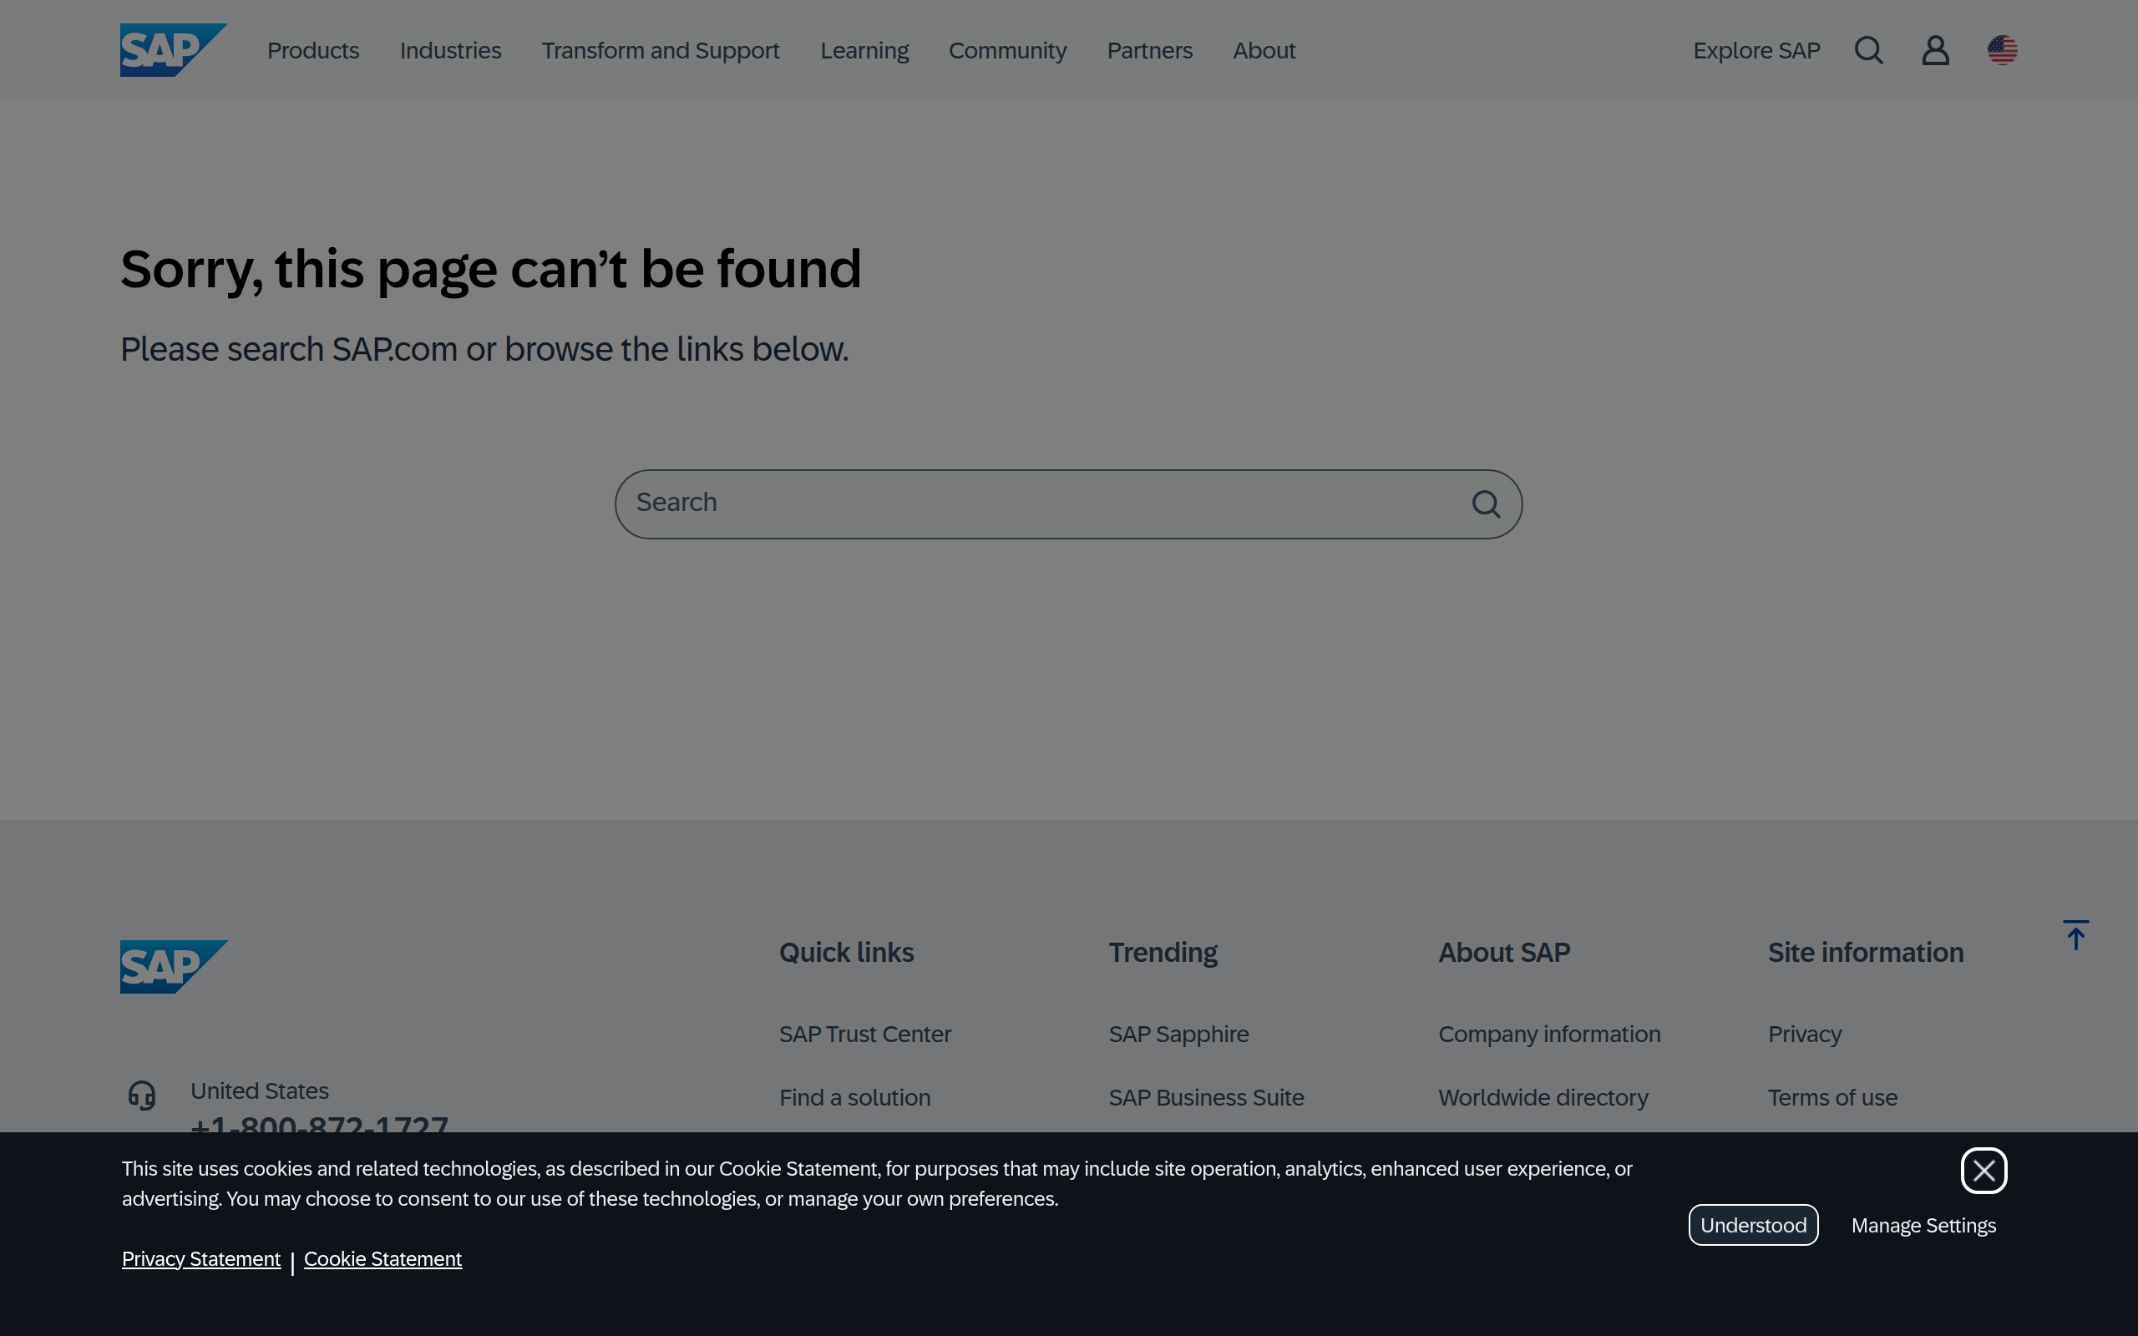
Task: Click magnifier icon inside search field
Action: click(1486, 504)
